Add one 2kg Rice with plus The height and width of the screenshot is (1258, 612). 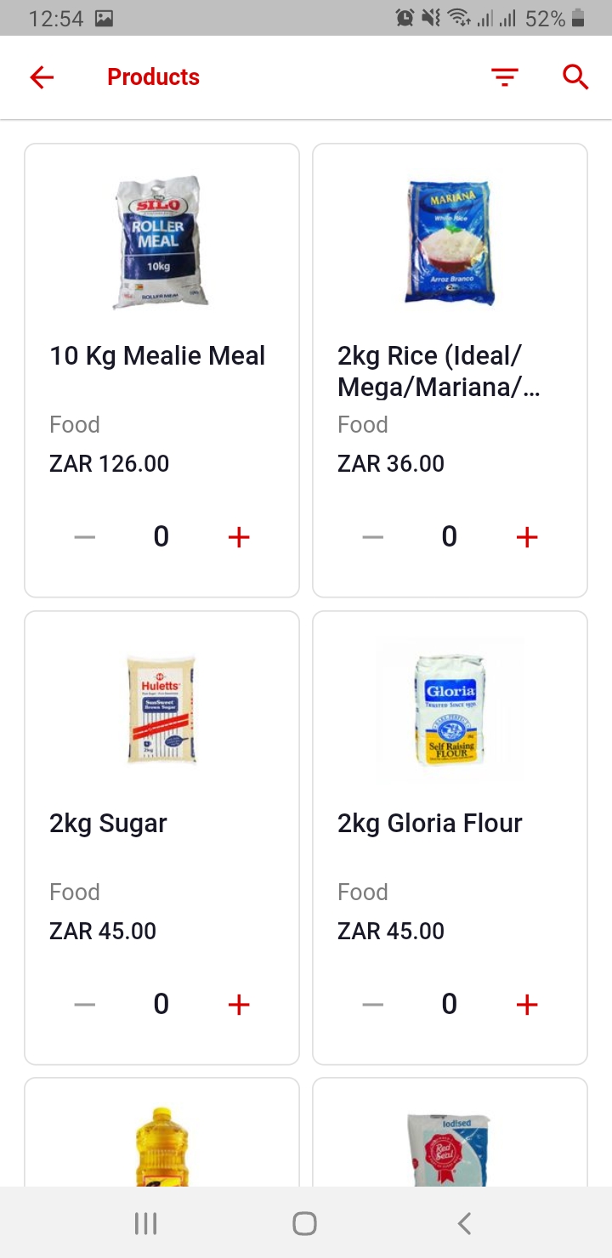[x=527, y=537]
